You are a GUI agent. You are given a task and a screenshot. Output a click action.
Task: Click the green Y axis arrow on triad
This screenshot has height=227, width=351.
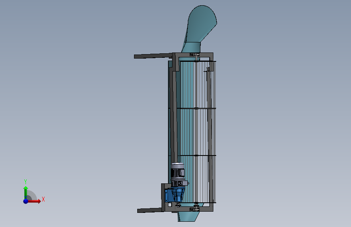pyautogui.click(x=26, y=193)
